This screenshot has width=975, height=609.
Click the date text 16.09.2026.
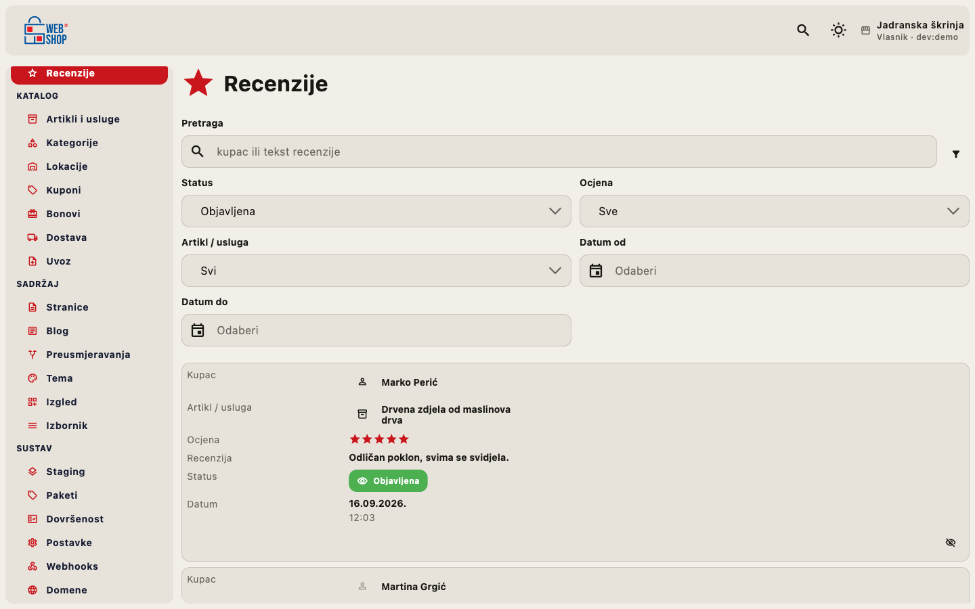[378, 503]
